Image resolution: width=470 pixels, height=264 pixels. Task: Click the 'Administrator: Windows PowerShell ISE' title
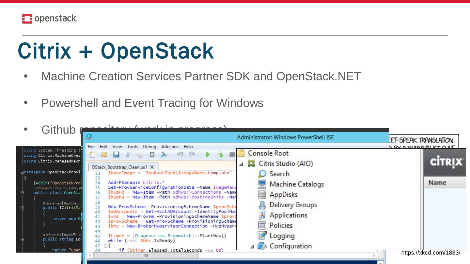click(x=285, y=137)
